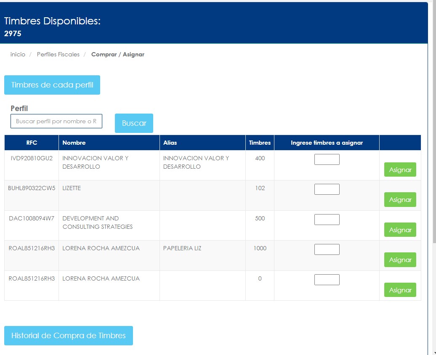Image resolution: width=436 pixels, height=355 pixels.
Task: Click the Buscar button
Action: [x=134, y=123]
